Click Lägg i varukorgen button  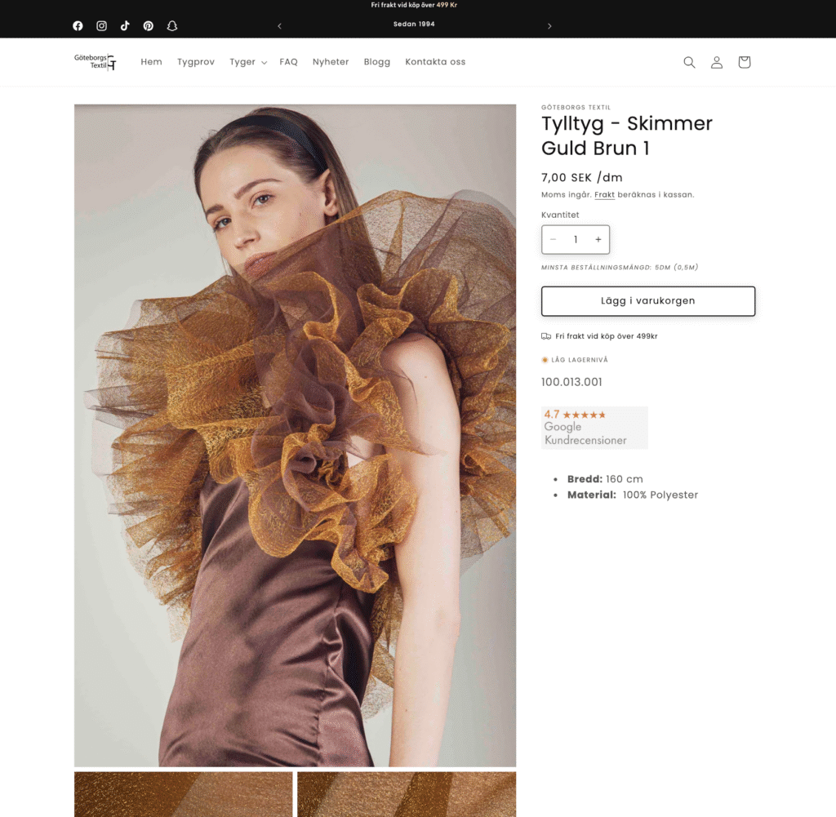[648, 301]
